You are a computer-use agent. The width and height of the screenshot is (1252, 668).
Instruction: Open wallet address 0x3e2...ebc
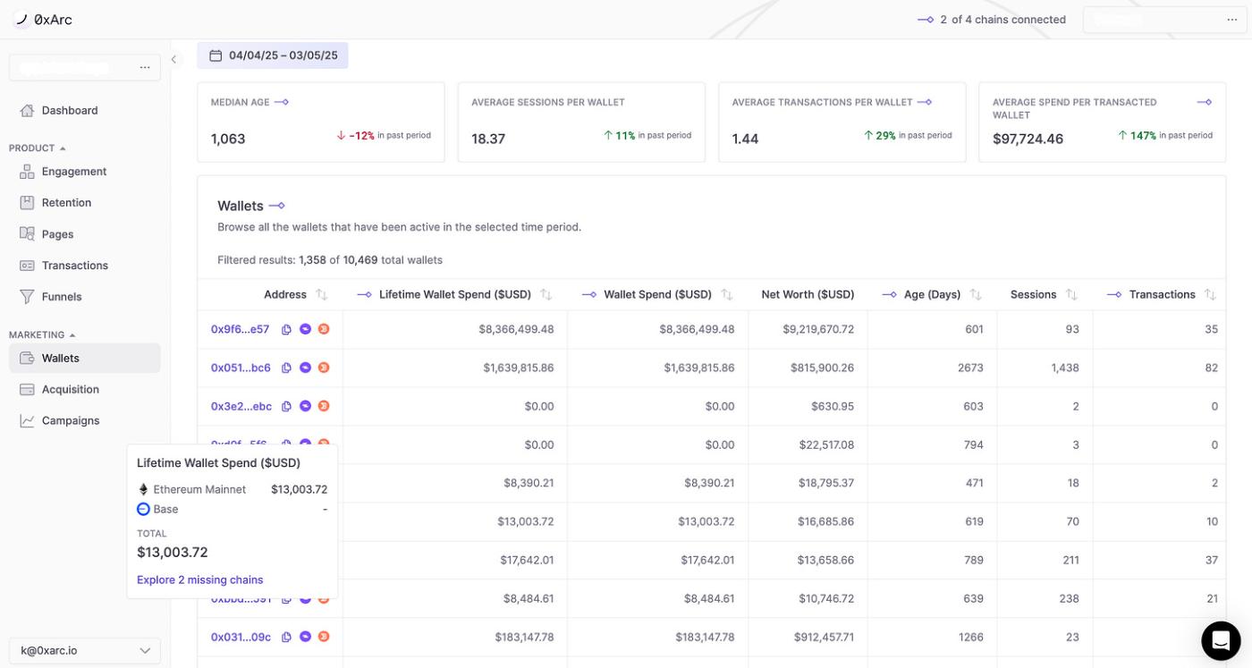(x=241, y=406)
